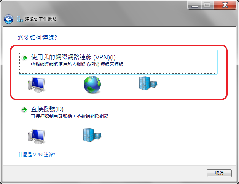239x184 pixels.
Task: Click the building icon in VPN diagram
Action: (148, 83)
